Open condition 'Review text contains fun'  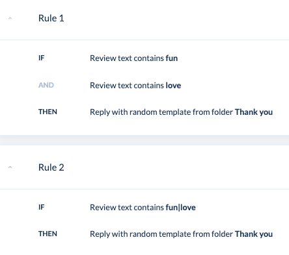point(134,58)
